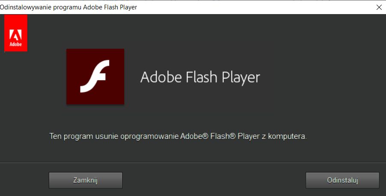Click the Odinstaluj button
The height and width of the screenshot is (196, 386).
pyautogui.click(x=342, y=180)
